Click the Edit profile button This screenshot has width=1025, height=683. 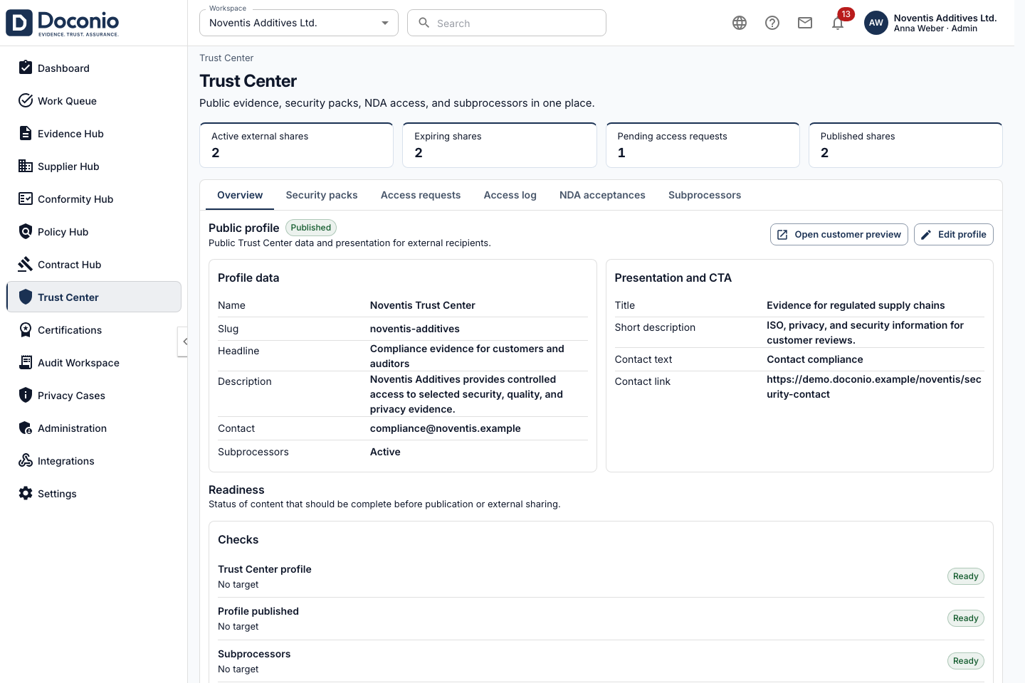pos(954,234)
